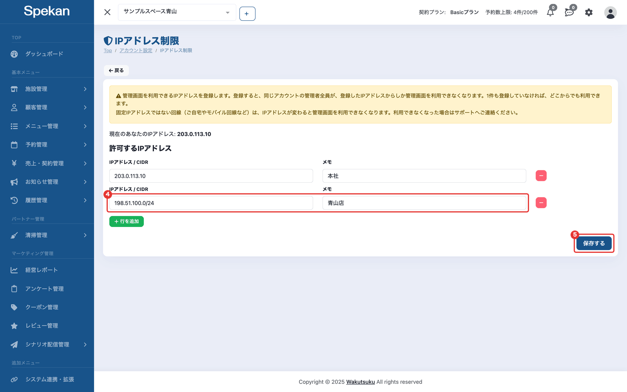627x392 pixels.
Task: Click the calendar icon for 予約管理
Action: [14, 145]
